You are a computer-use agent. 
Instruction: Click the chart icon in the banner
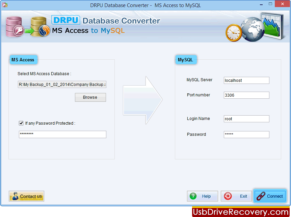(273, 25)
